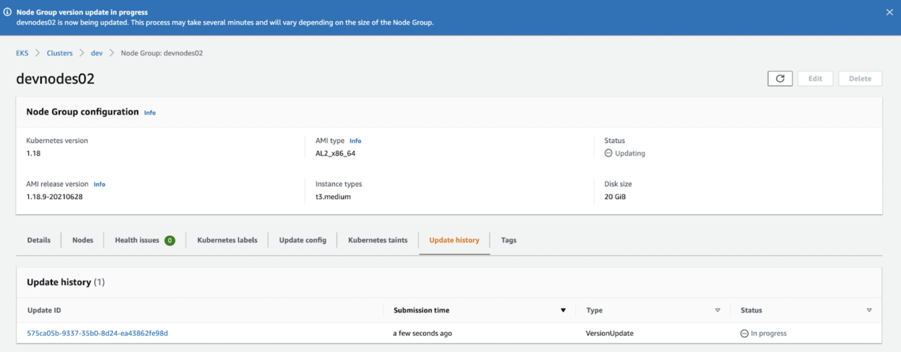The width and height of the screenshot is (901, 352).
Task: Click the AMI type value AL2_x86_64
Action: tap(336, 153)
